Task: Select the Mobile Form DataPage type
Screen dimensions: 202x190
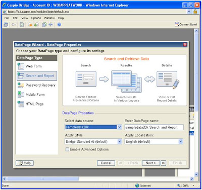Action: 37,95
